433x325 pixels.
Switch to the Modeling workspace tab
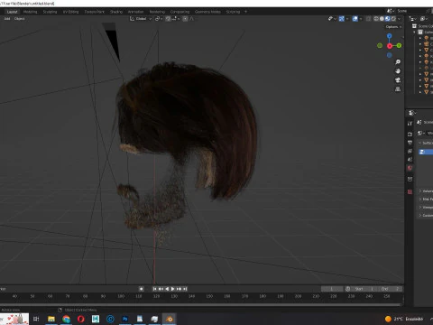click(x=30, y=12)
